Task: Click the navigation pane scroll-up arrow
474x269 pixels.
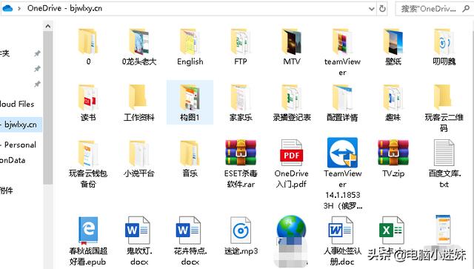Action: [47, 27]
